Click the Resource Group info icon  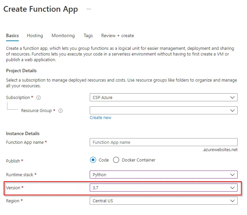[x=61, y=111]
